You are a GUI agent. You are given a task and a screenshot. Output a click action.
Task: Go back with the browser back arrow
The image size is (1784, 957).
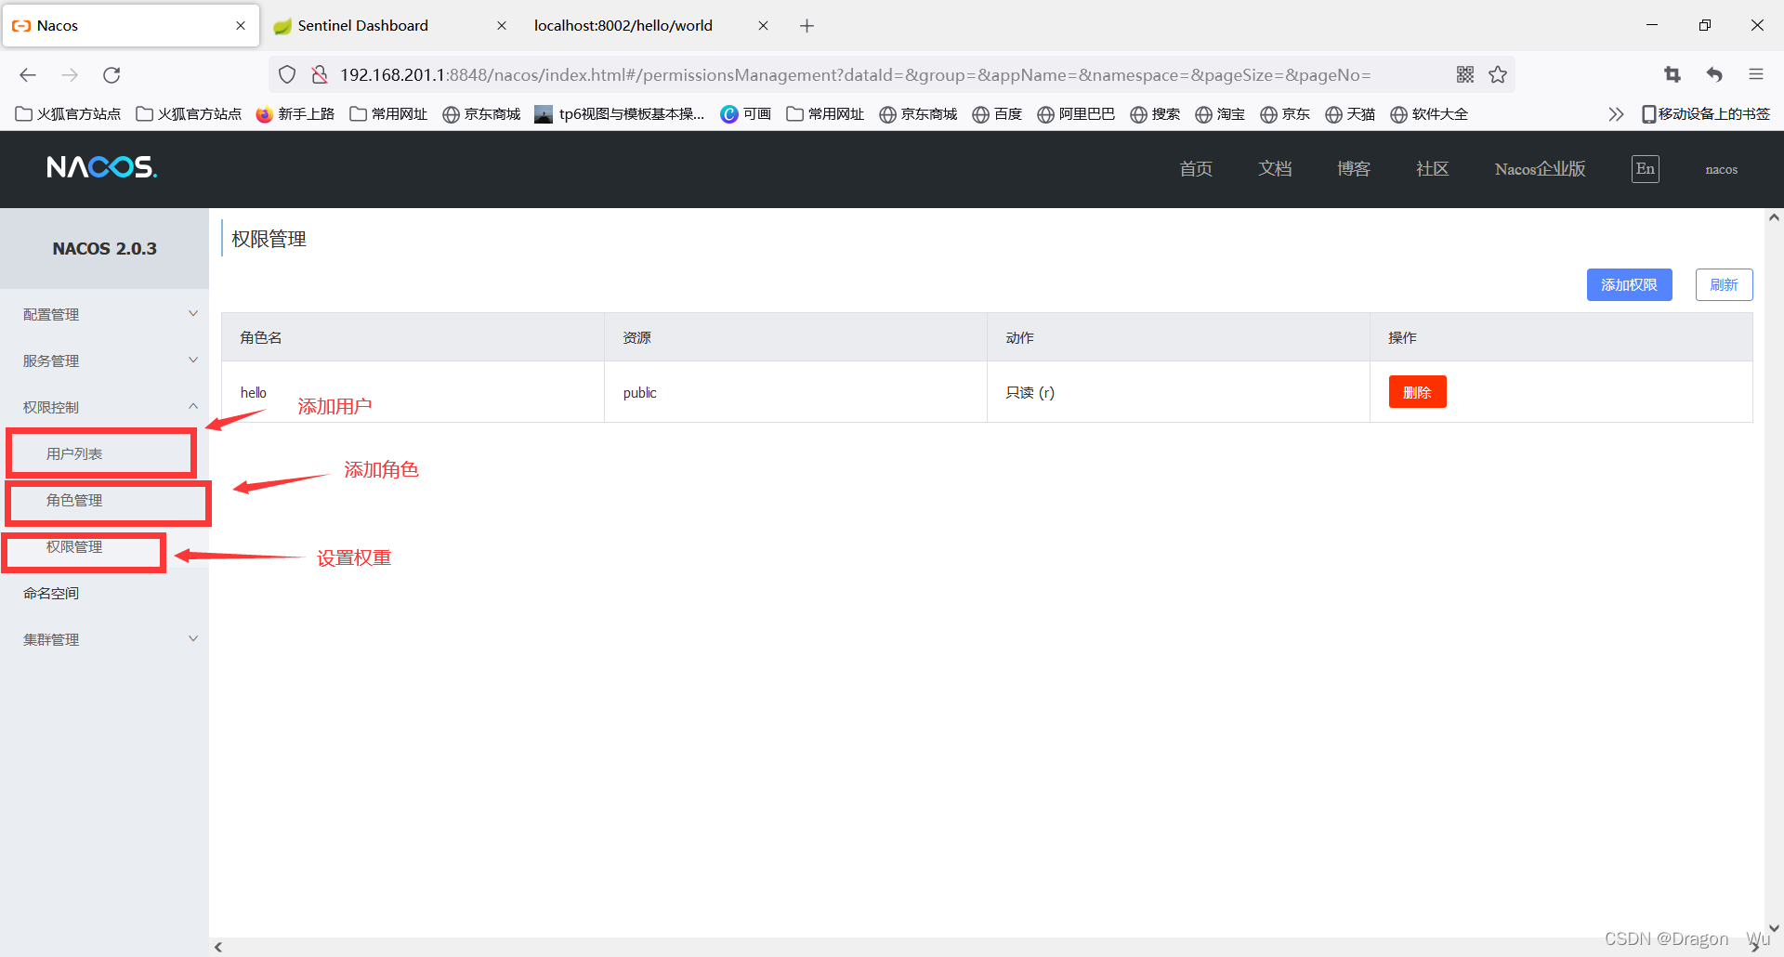click(x=28, y=75)
